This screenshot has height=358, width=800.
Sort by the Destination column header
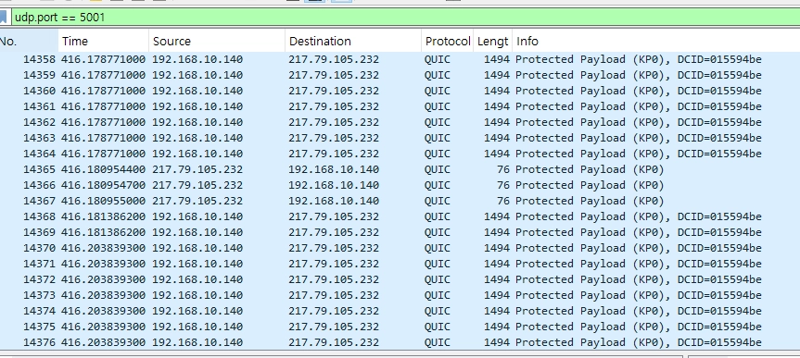353,42
